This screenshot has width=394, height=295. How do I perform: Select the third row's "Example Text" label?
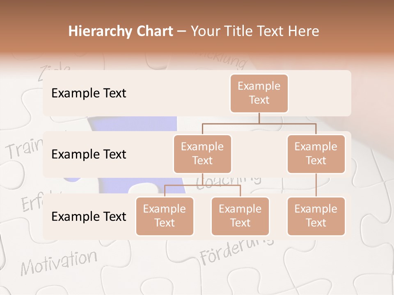click(x=89, y=216)
